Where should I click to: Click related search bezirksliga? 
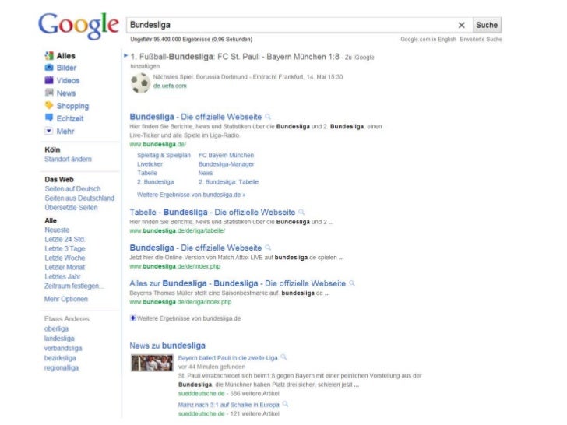[x=60, y=358]
